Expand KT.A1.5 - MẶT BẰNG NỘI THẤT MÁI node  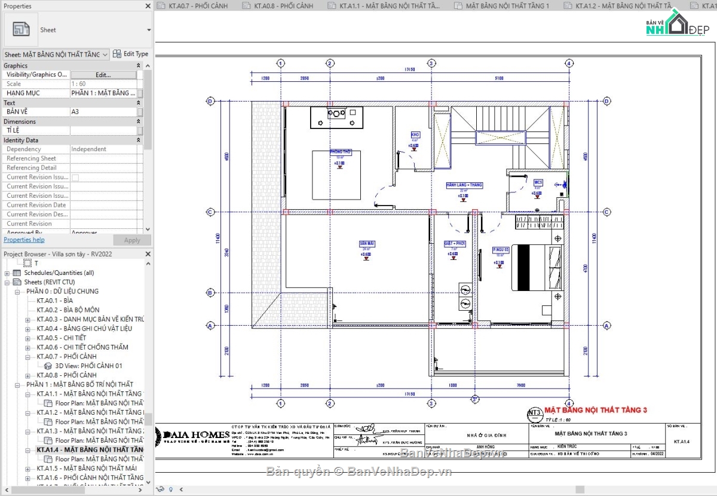pyautogui.click(x=27, y=468)
